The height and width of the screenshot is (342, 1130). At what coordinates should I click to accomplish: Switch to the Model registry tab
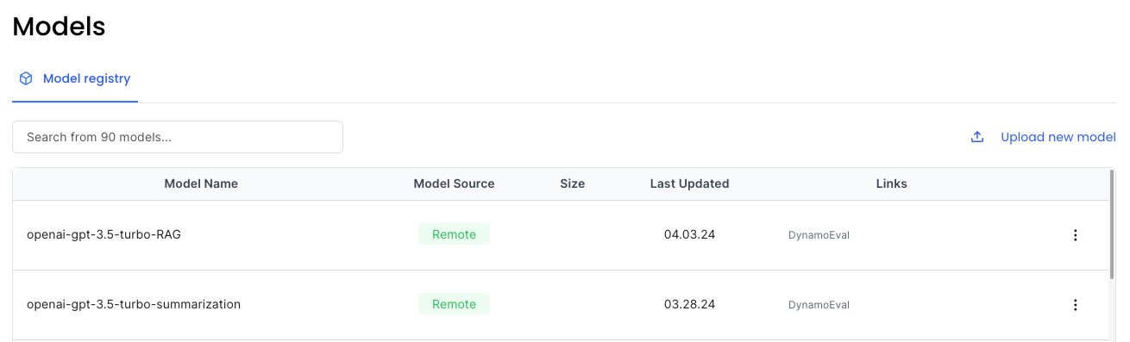75,79
